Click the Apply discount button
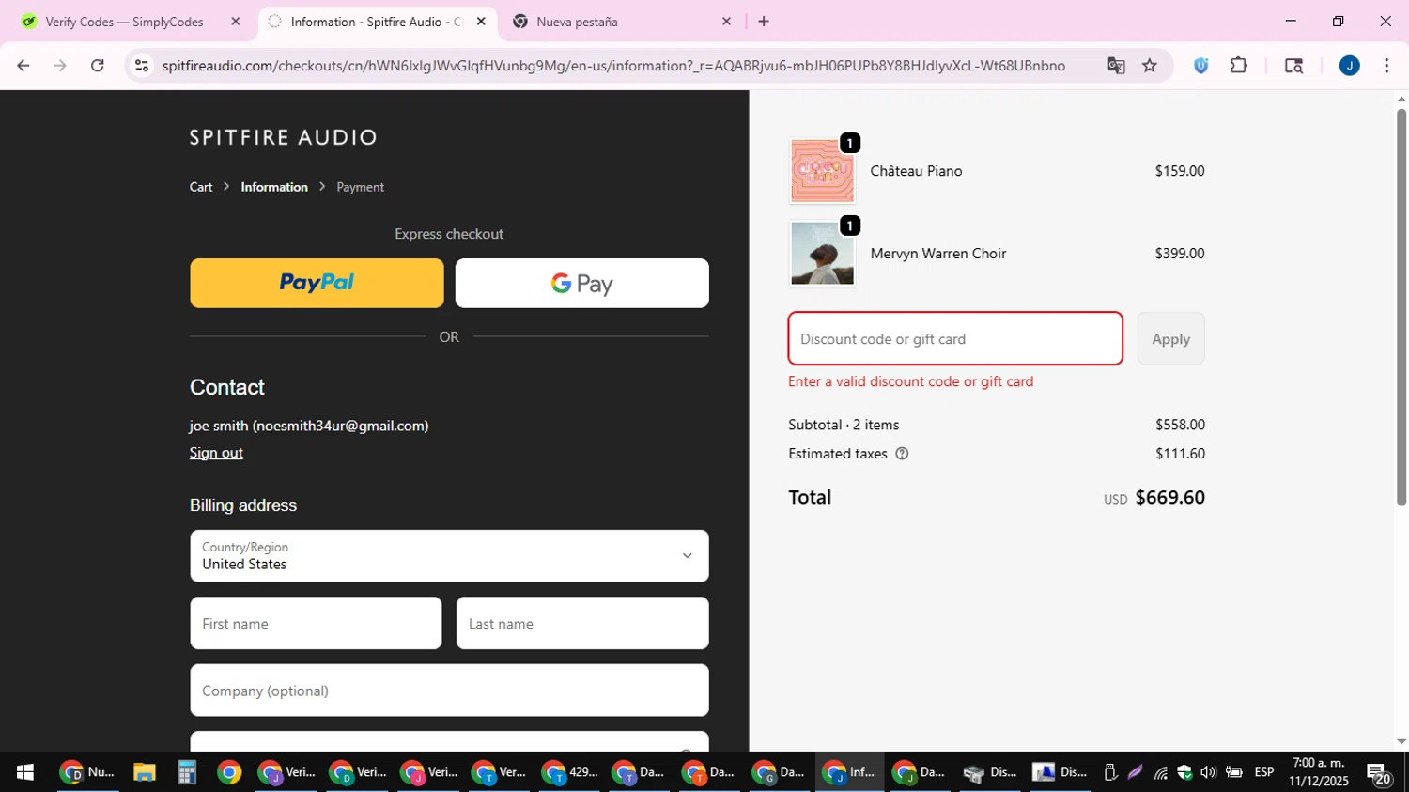This screenshot has height=792, width=1409. (1171, 339)
